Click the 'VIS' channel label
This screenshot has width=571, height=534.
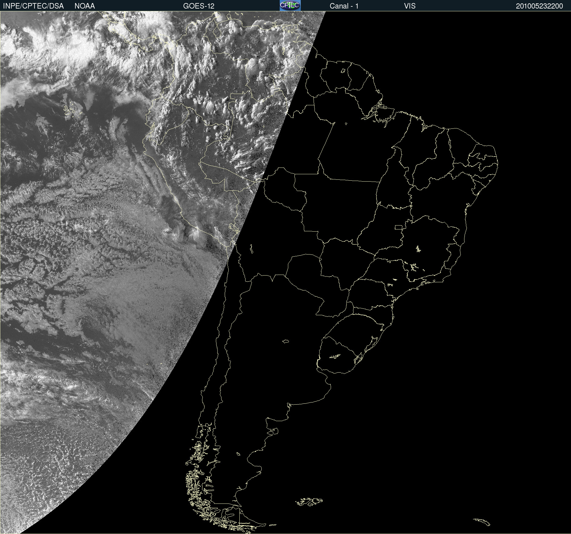(410, 6)
